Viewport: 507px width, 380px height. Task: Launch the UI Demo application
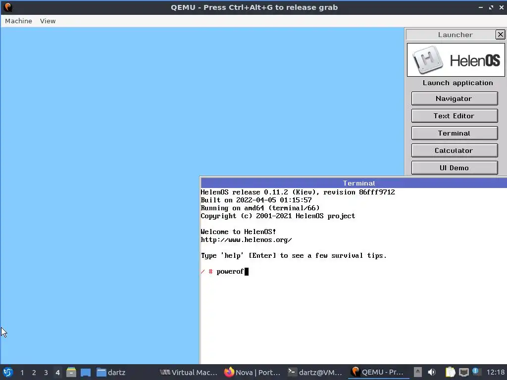[x=455, y=168]
